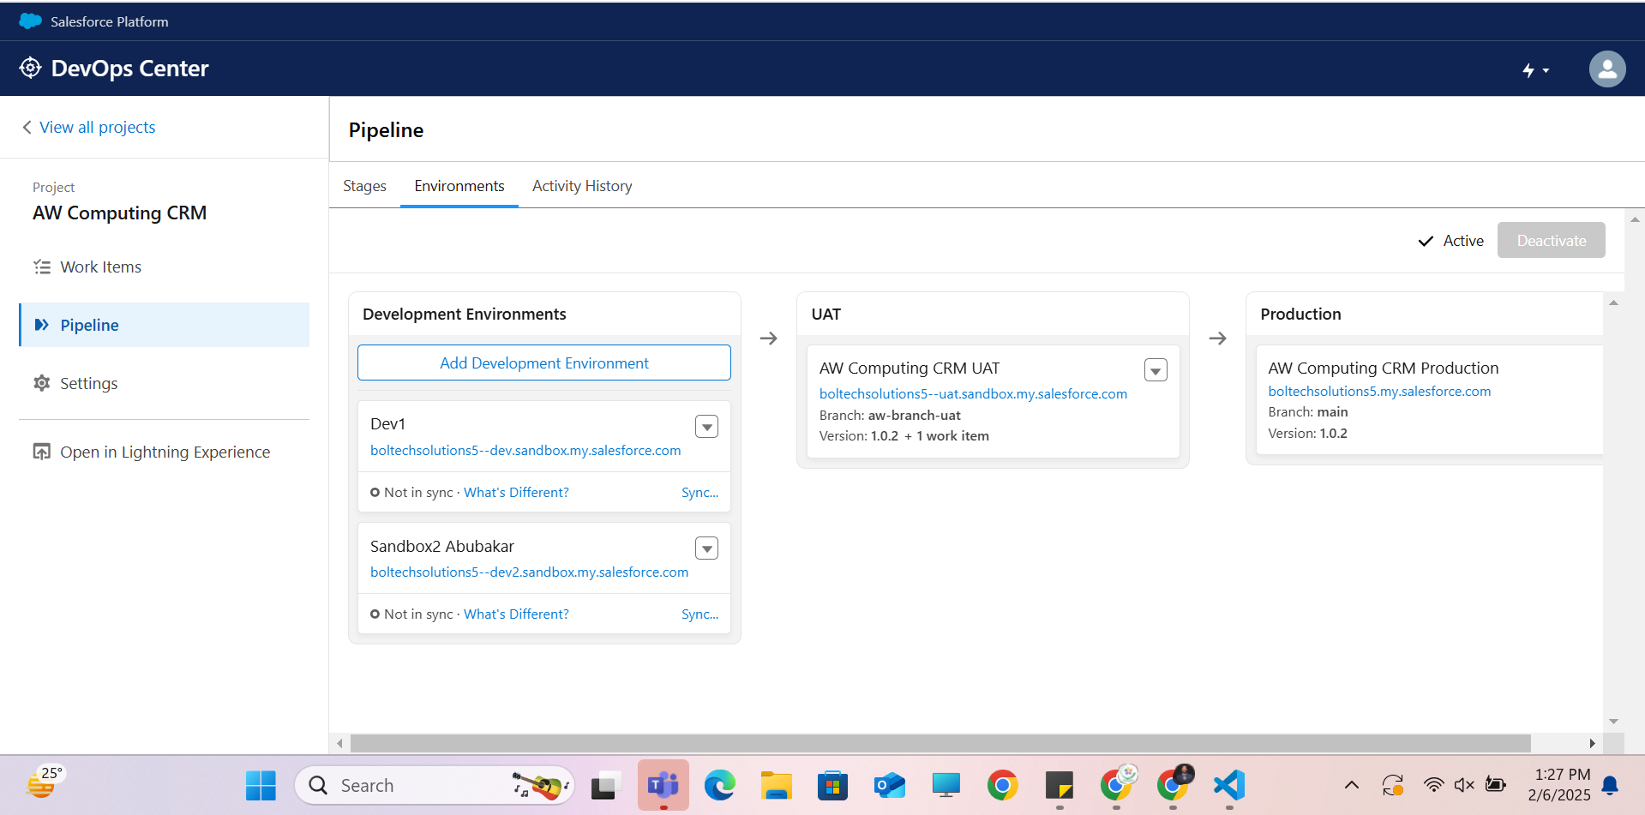Expand AW Computing CRM UAT dropdown

(1156, 370)
